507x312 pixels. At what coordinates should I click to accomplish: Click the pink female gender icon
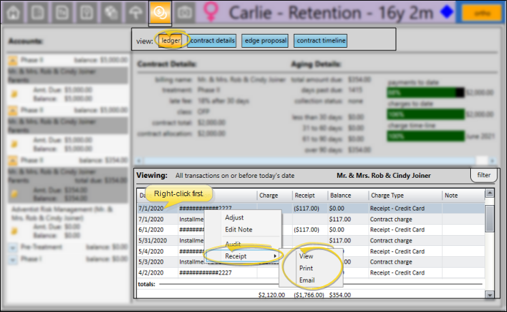[x=212, y=12]
